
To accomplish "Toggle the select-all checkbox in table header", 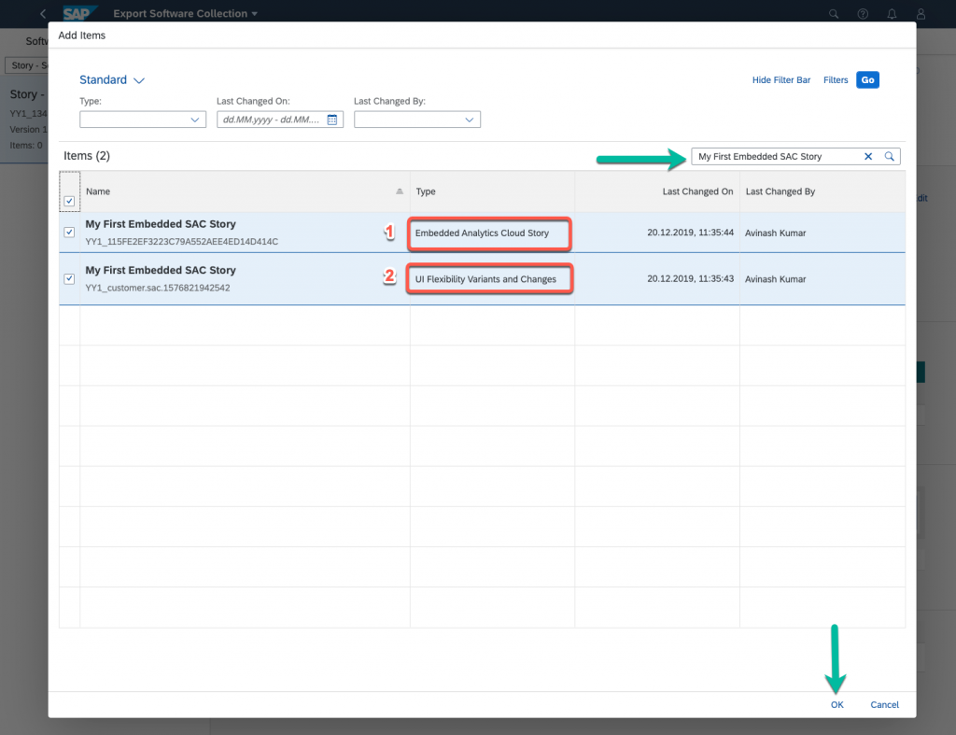I will tap(69, 201).
